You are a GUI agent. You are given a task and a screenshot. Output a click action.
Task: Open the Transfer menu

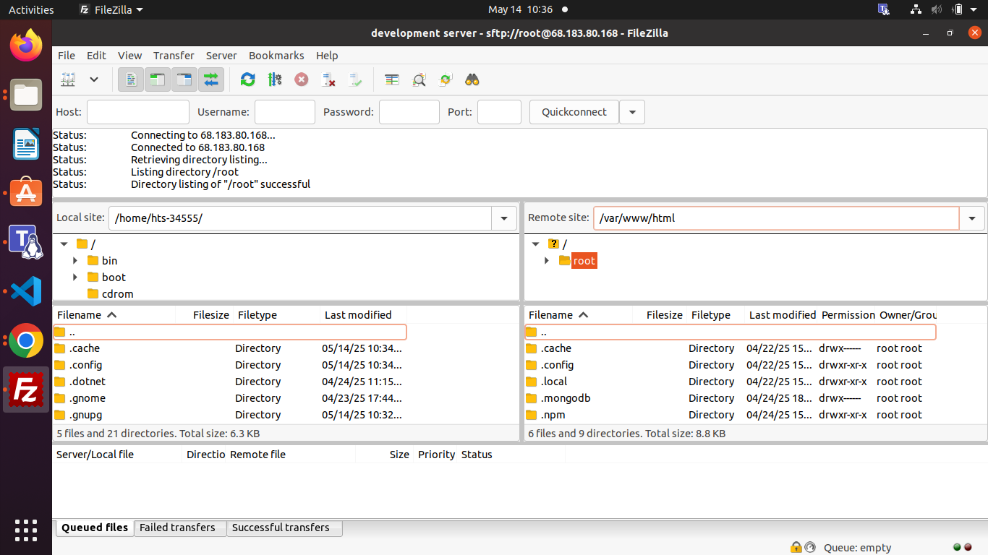pos(174,56)
